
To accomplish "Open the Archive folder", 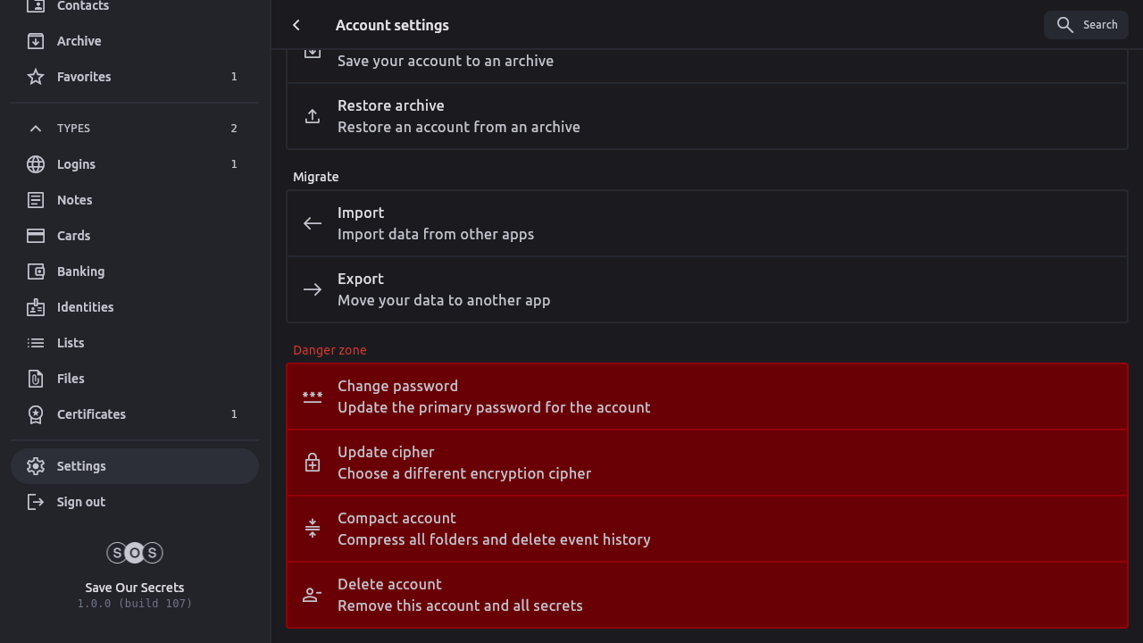I will pyautogui.click(x=79, y=41).
